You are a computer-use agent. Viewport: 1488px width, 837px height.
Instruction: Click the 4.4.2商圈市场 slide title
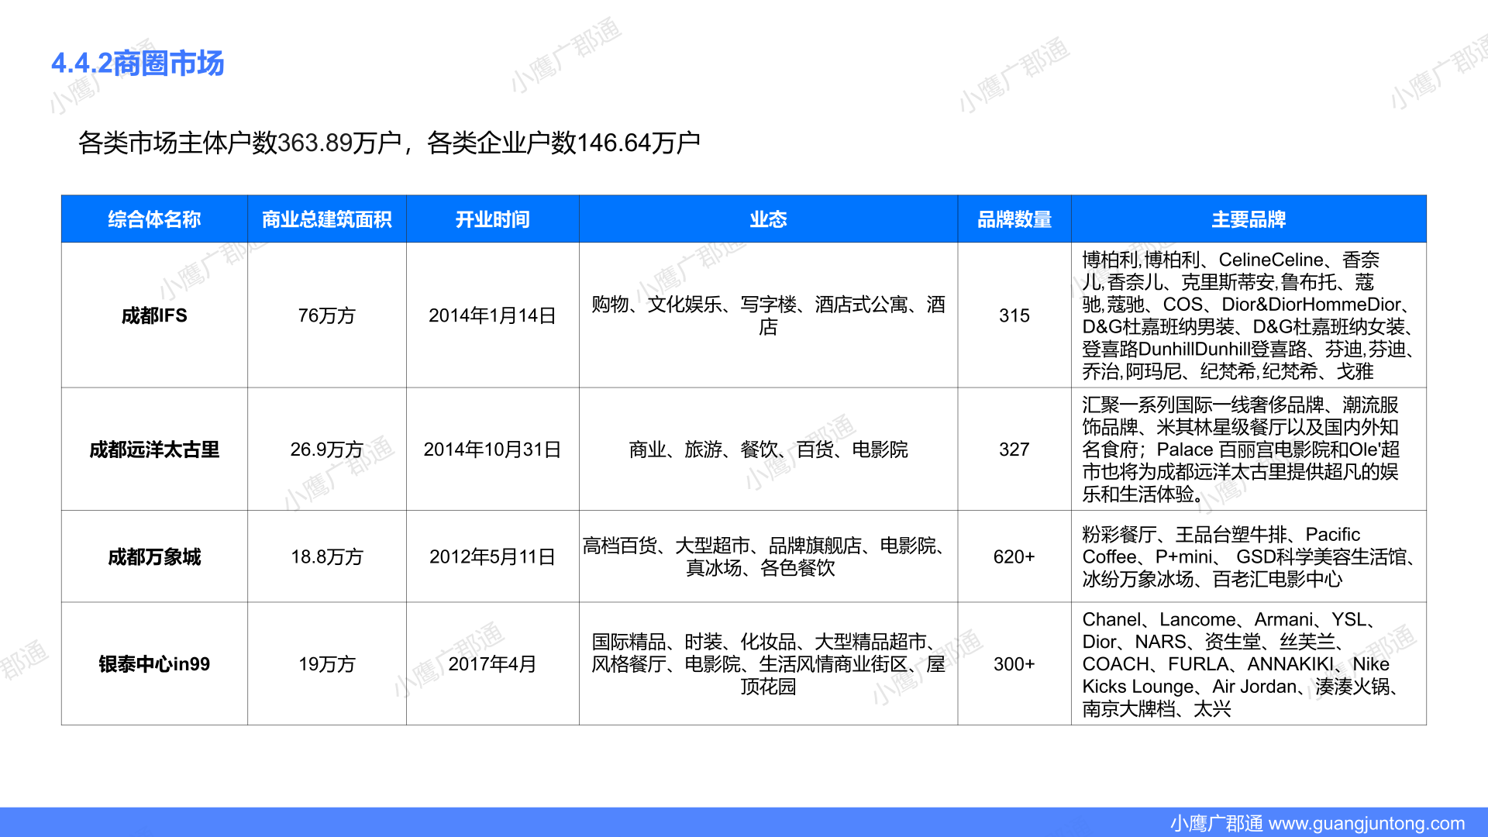138,64
